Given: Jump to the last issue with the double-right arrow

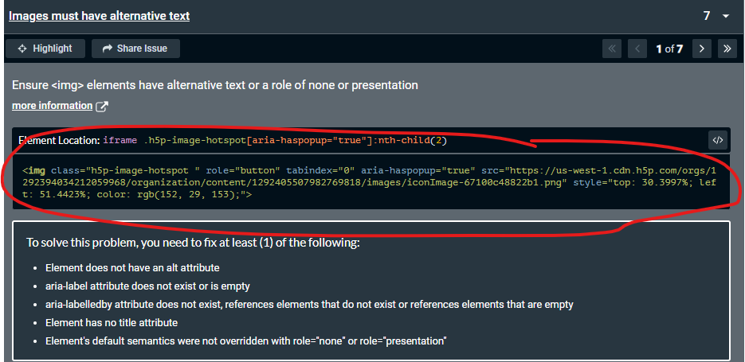Looking at the screenshot, I should [x=727, y=49].
